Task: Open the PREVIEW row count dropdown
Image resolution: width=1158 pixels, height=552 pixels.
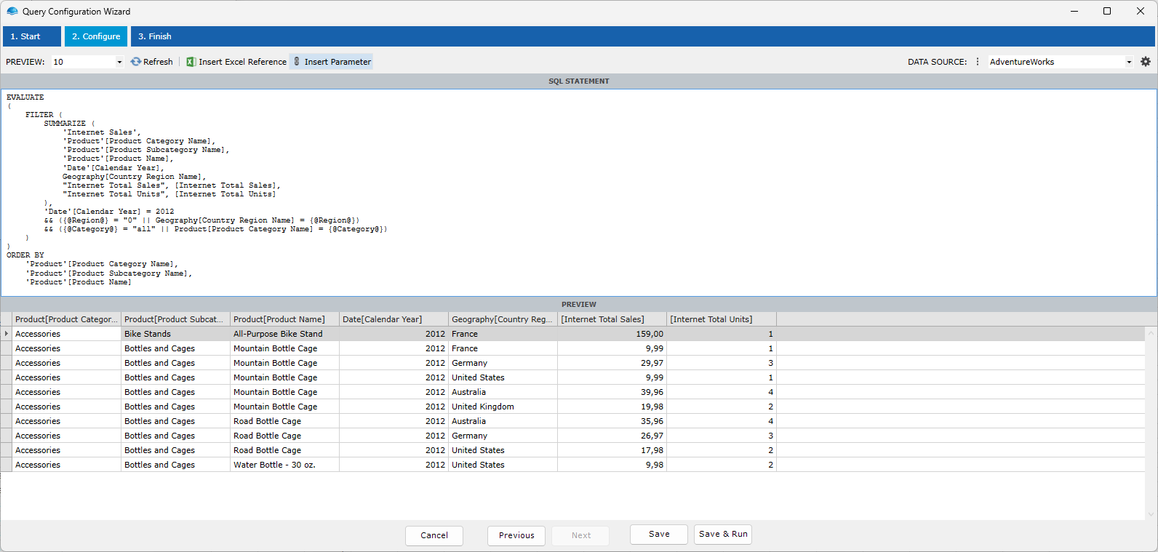Action: point(119,62)
